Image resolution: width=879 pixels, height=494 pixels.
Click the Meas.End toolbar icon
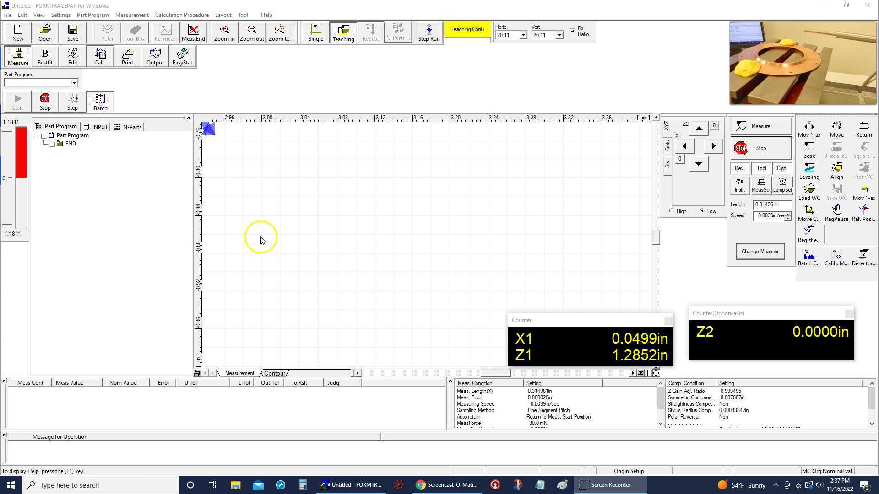click(x=193, y=32)
